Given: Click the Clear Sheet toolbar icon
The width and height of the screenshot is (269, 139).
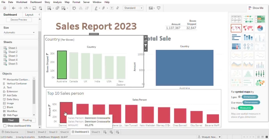Looking at the screenshot, I should click(x=63, y=8).
